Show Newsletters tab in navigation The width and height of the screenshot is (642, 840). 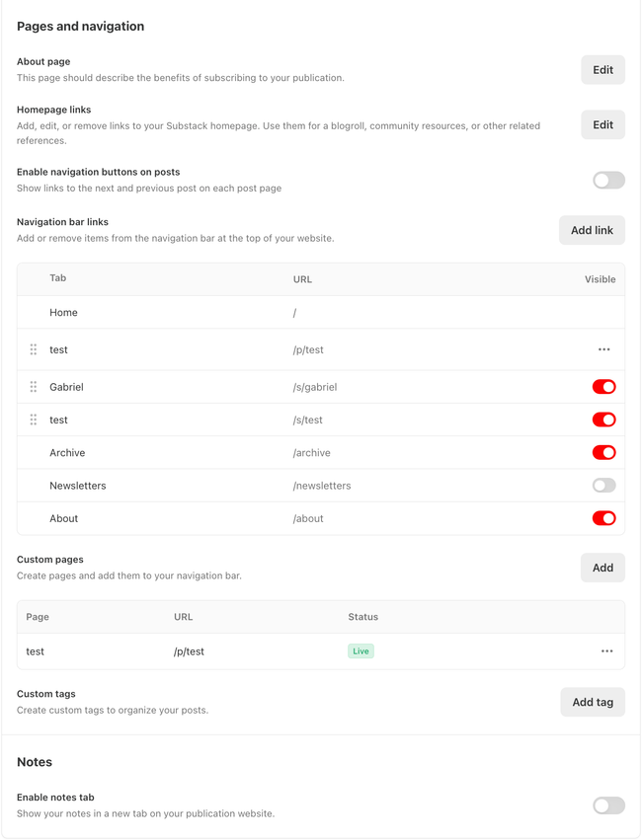coord(603,486)
